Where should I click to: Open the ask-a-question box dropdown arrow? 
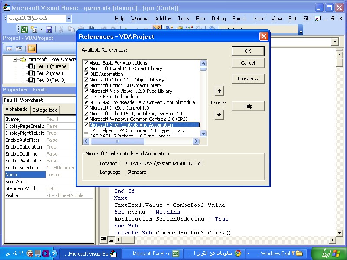69,19
